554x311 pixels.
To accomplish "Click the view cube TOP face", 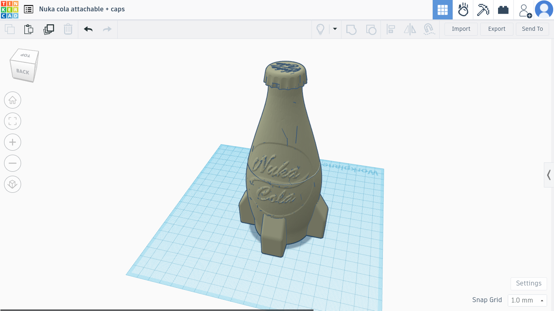I will (x=26, y=55).
